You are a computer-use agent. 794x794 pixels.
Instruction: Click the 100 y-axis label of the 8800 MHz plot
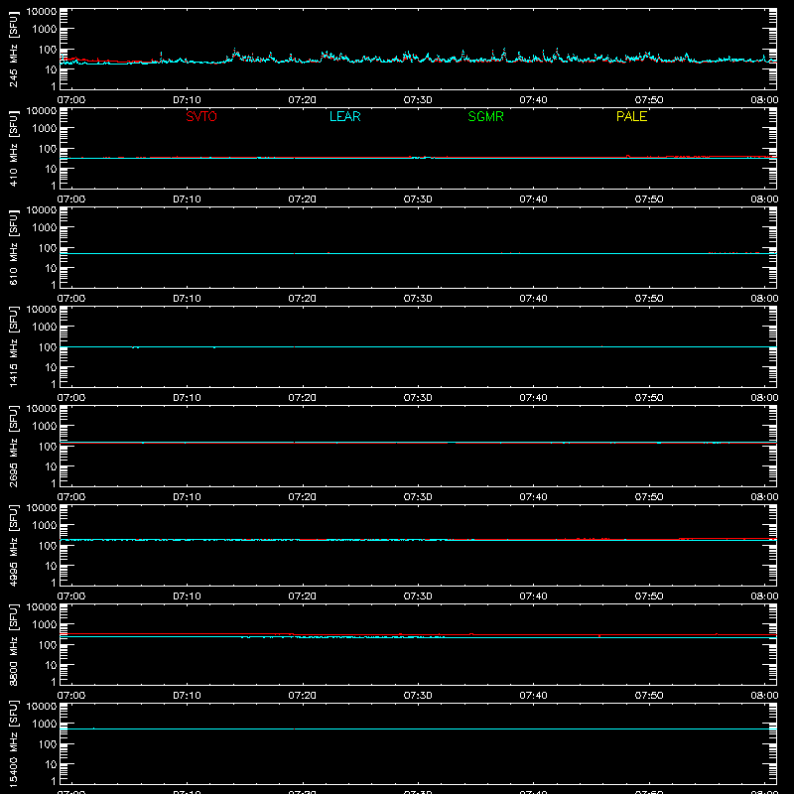(48, 644)
